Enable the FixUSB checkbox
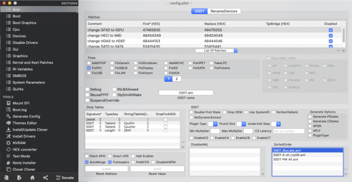The height and width of the screenshot is (182, 352). tap(89, 73)
